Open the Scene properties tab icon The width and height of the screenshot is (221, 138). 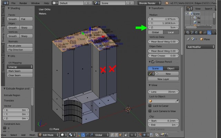click(x=192, y=33)
